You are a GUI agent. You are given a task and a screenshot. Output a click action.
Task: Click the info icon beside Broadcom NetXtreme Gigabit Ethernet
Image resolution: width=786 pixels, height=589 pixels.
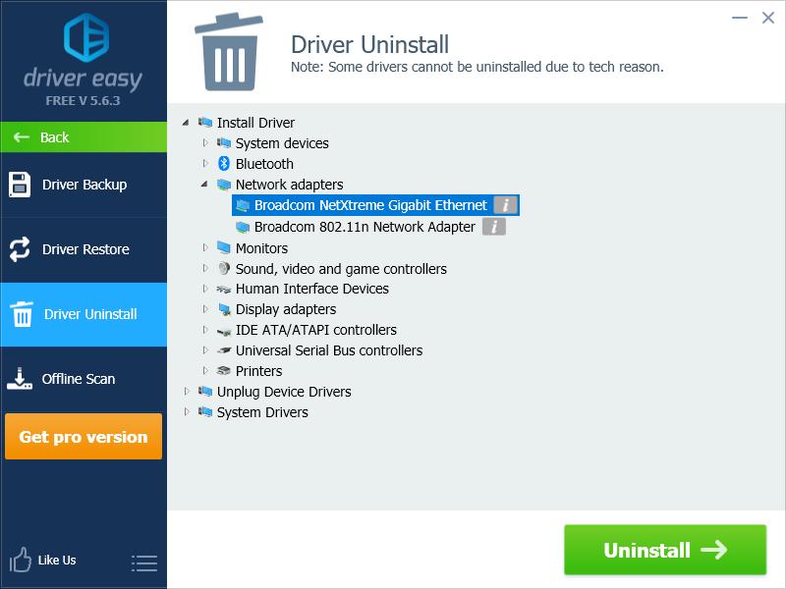tap(507, 205)
